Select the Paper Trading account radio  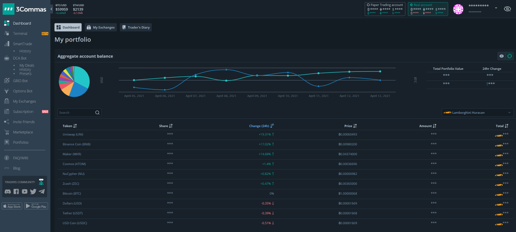coord(368,5)
